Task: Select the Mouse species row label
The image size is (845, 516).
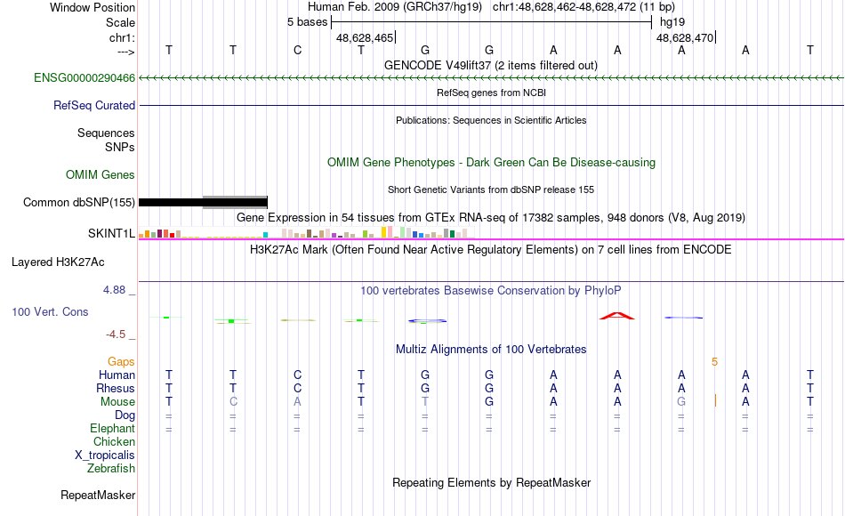Action: [117, 402]
